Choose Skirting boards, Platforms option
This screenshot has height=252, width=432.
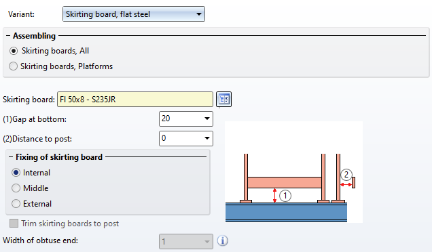tap(13, 66)
